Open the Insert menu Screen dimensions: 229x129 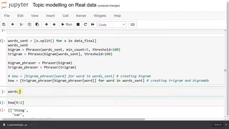point(50,16)
